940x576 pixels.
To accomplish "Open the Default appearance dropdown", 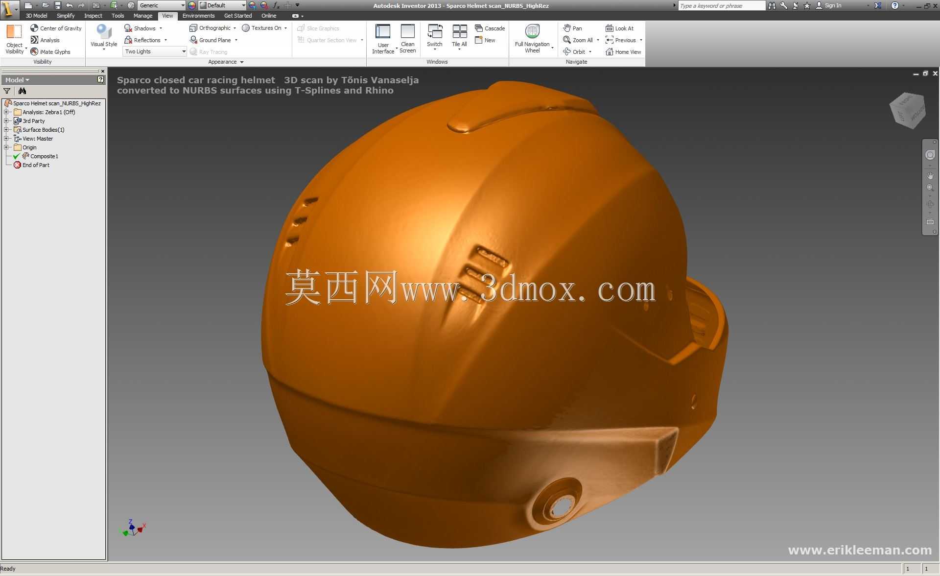I will (x=223, y=5).
